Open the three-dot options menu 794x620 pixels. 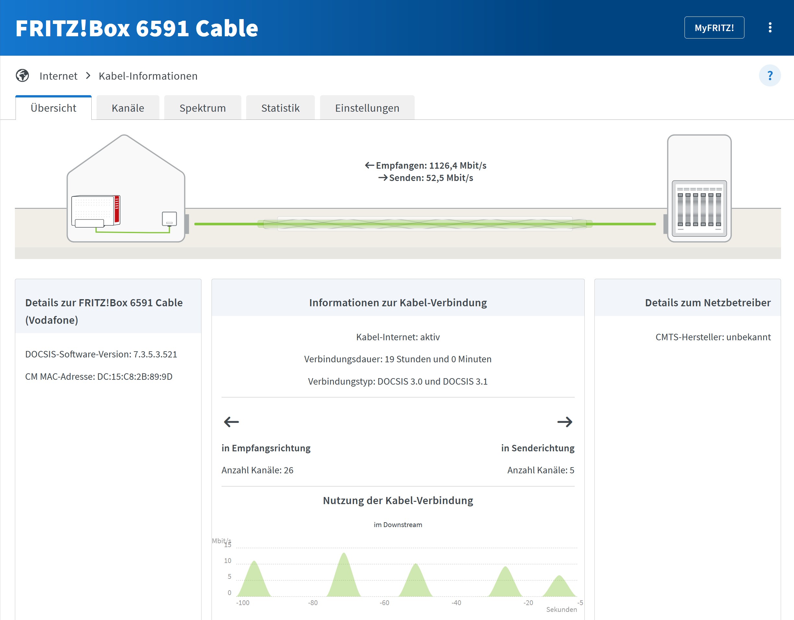770,28
